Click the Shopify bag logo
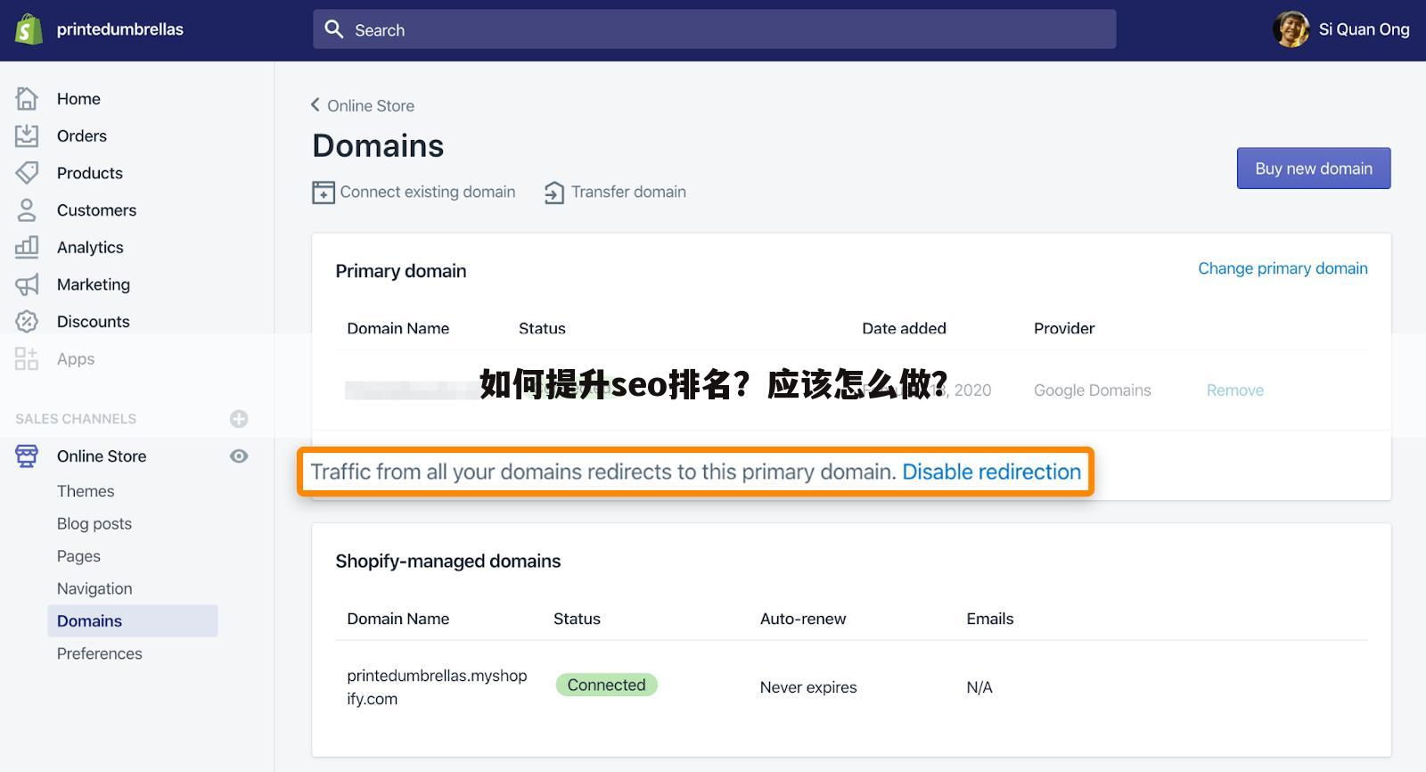The width and height of the screenshot is (1426, 772). coord(29,29)
